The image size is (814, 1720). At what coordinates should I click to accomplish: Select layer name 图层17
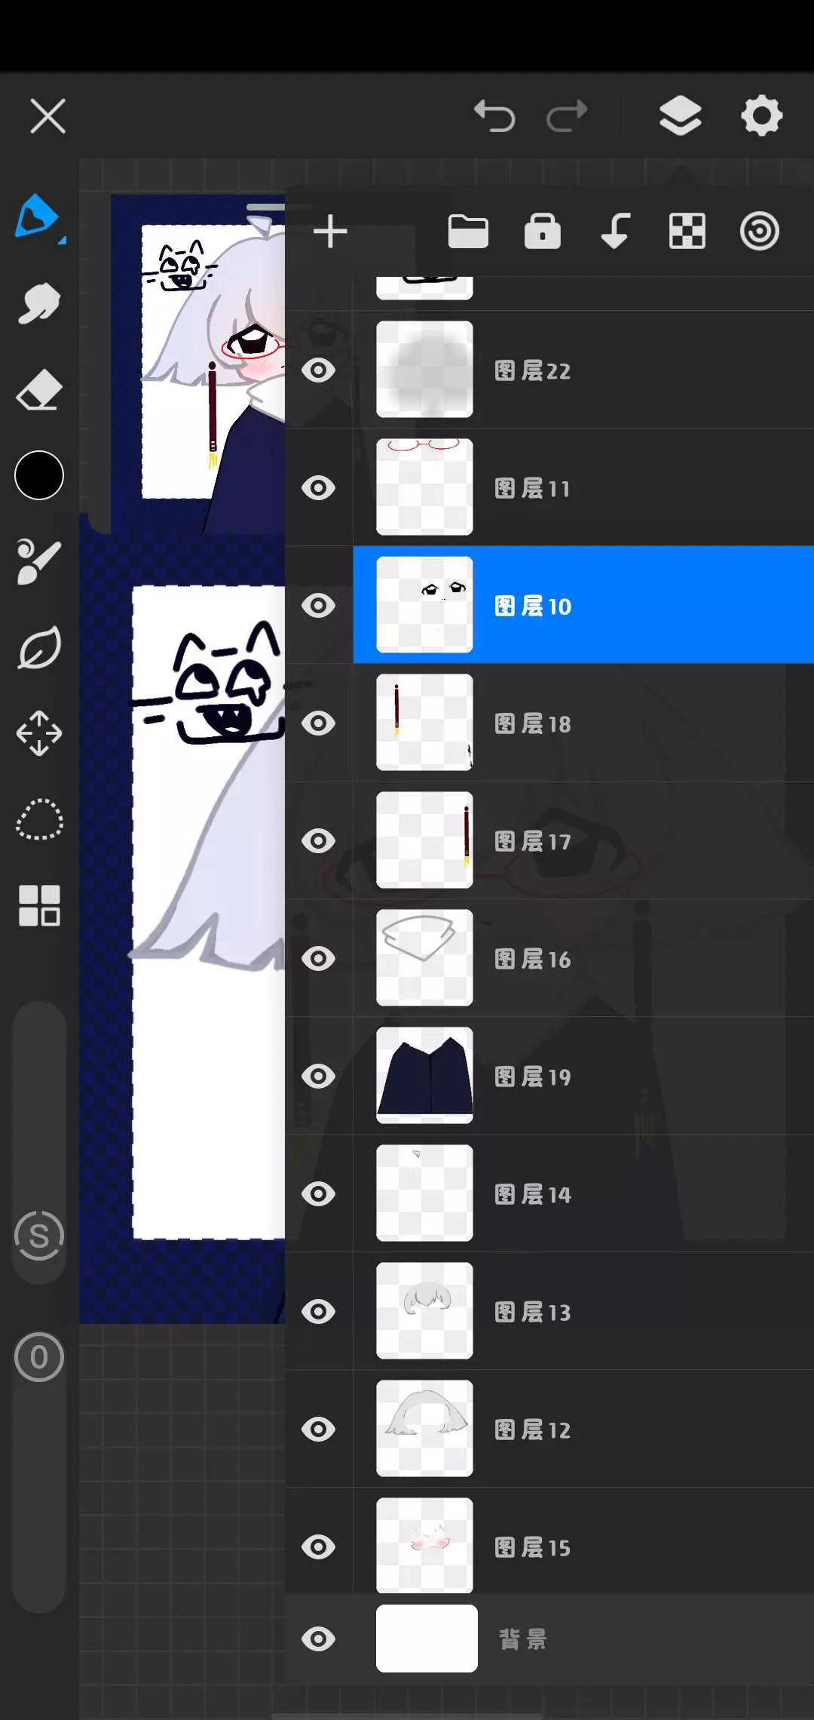pyautogui.click(x=532, y=841)
